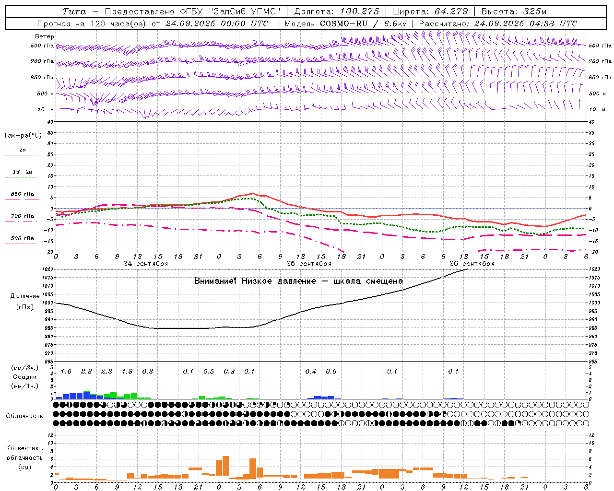
Task: Click the "850 гПа" temperature legend entry
Action: pos(23,194)
